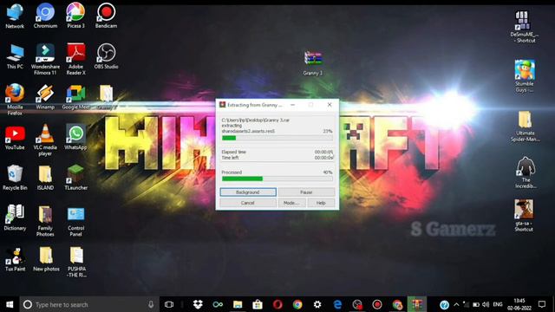Viewport: 555px width, 312px height.
Task: Select the YouTube desktop shortcut
Action: coord(15,138)
